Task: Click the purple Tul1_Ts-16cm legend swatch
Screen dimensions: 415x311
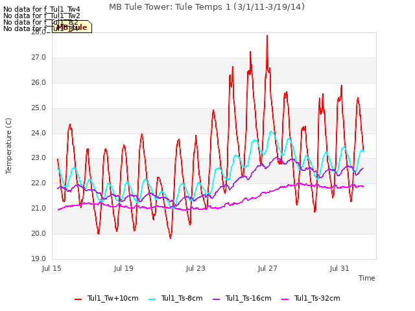Action: (x=216, y=299)
